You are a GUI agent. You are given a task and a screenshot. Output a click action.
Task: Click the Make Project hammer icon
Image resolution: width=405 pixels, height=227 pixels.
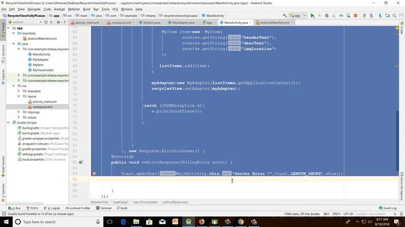click(285, 15)
